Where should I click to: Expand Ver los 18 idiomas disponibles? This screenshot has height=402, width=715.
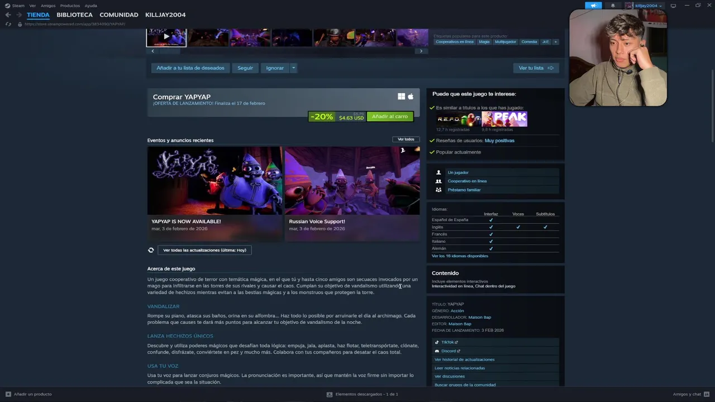click(x=460, y=256)
